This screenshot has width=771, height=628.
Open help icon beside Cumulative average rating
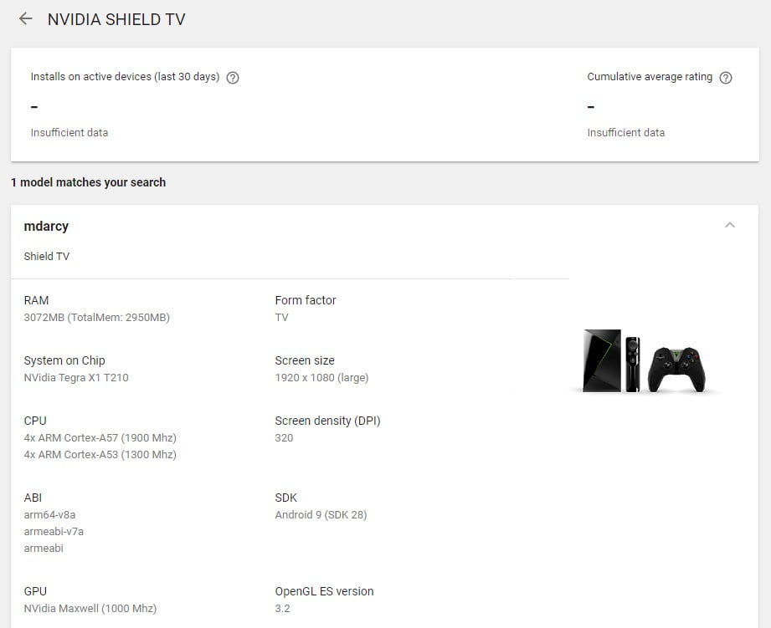[x=726, y=78]
